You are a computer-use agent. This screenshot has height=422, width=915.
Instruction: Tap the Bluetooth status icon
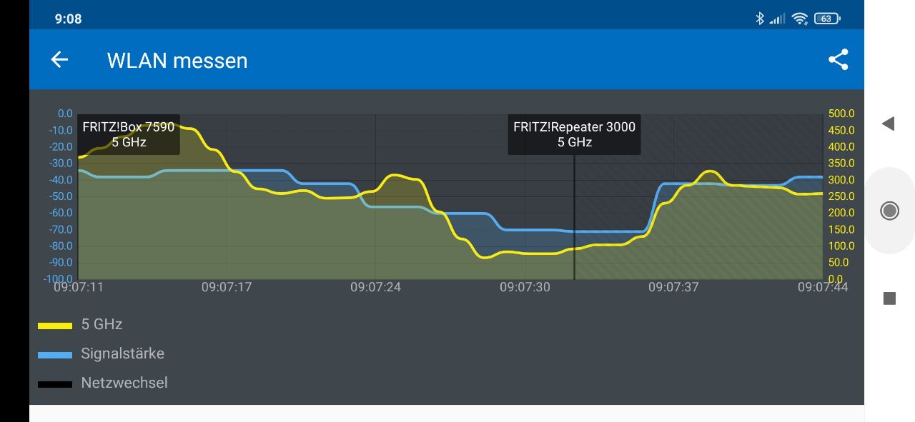click(x=760, y=19)
